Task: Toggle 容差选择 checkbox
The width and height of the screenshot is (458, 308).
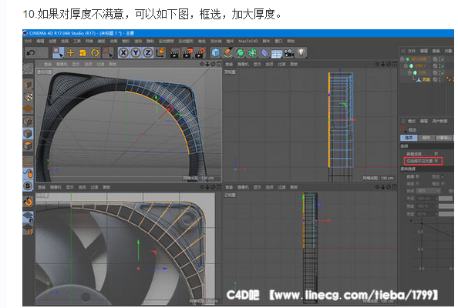Action: point(436,153)
